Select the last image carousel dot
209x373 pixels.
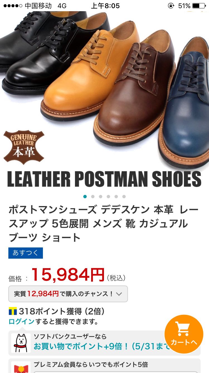click(x=124, y=197)
